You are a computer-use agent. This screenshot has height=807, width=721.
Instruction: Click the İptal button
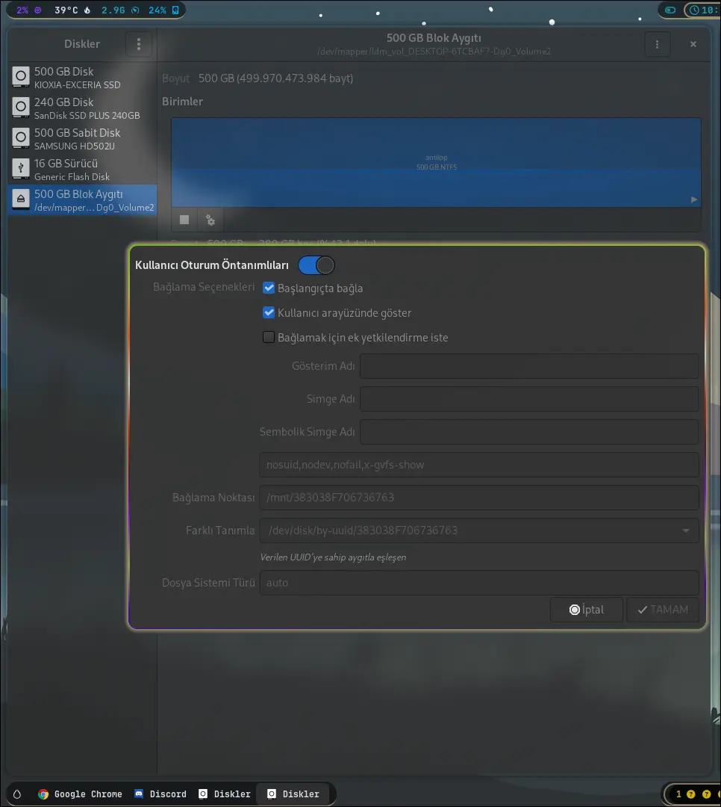pyautogui.click(x=586, y=610)
